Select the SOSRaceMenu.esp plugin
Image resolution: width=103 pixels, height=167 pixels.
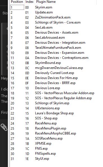tap(49, 138)
